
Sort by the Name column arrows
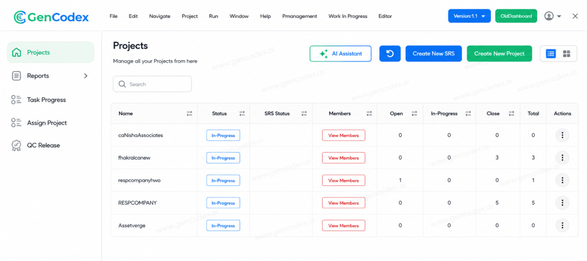pyautogui.click(x=189, y=114)
